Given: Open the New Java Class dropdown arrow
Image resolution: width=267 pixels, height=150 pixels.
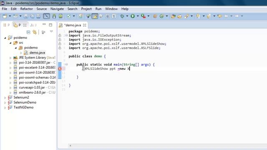Looking at the screenshot, I should coord(167,16).
